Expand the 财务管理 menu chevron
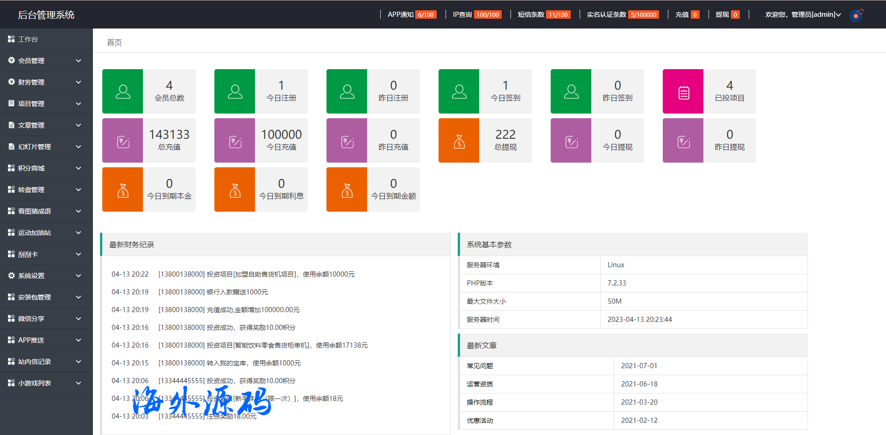The width and height of the screenshot is (886, 435). point(78,82)
